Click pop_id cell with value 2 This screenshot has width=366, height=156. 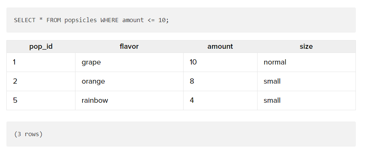[41, 81]
